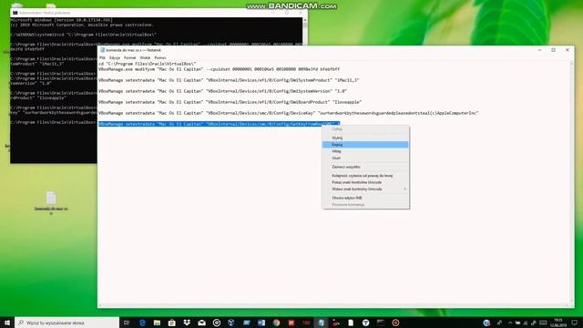Viewport: 583px width, 328px height.
Task: Expand Wstaw znak kontrolny Unicode submenu
Action: [365, 189]
